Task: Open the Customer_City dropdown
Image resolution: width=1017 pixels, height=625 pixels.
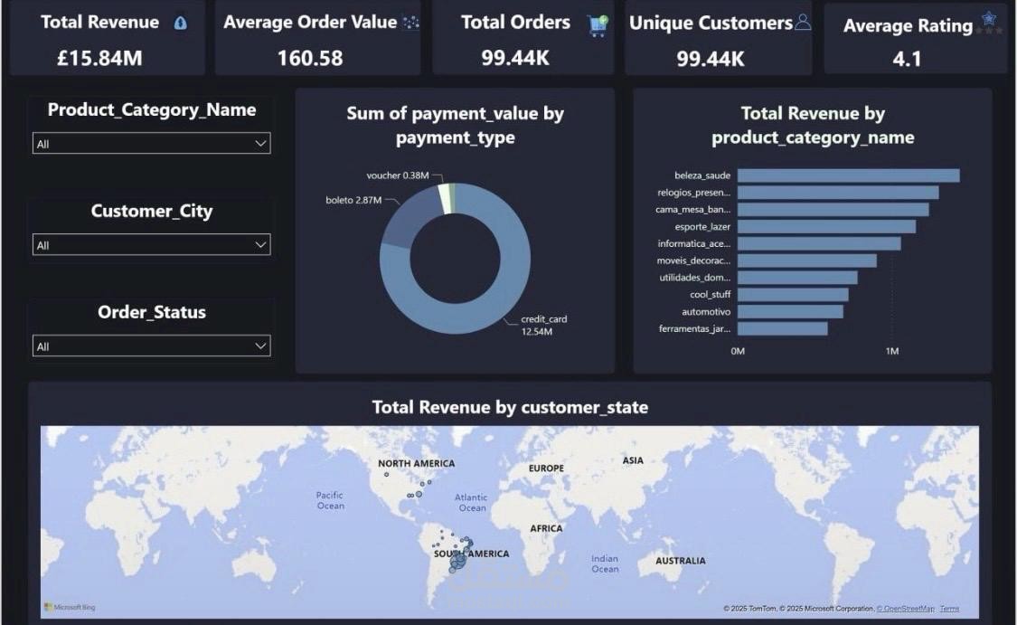Action: coord(151,244)
